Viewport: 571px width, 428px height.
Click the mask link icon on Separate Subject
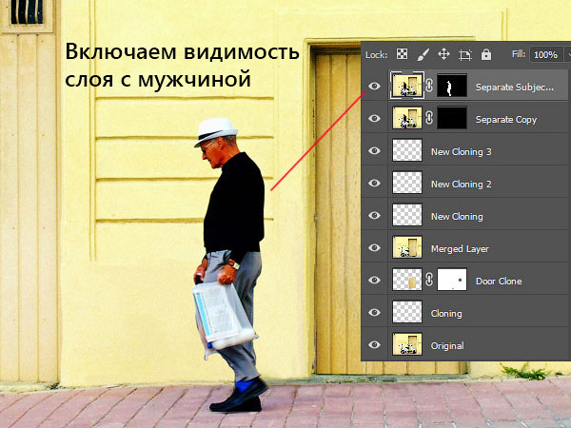429,86
